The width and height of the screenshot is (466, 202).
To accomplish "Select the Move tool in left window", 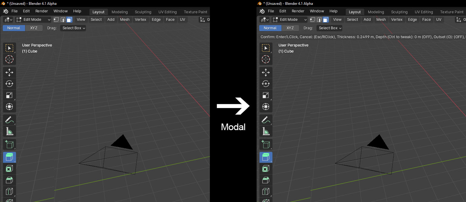I will 9,72.
